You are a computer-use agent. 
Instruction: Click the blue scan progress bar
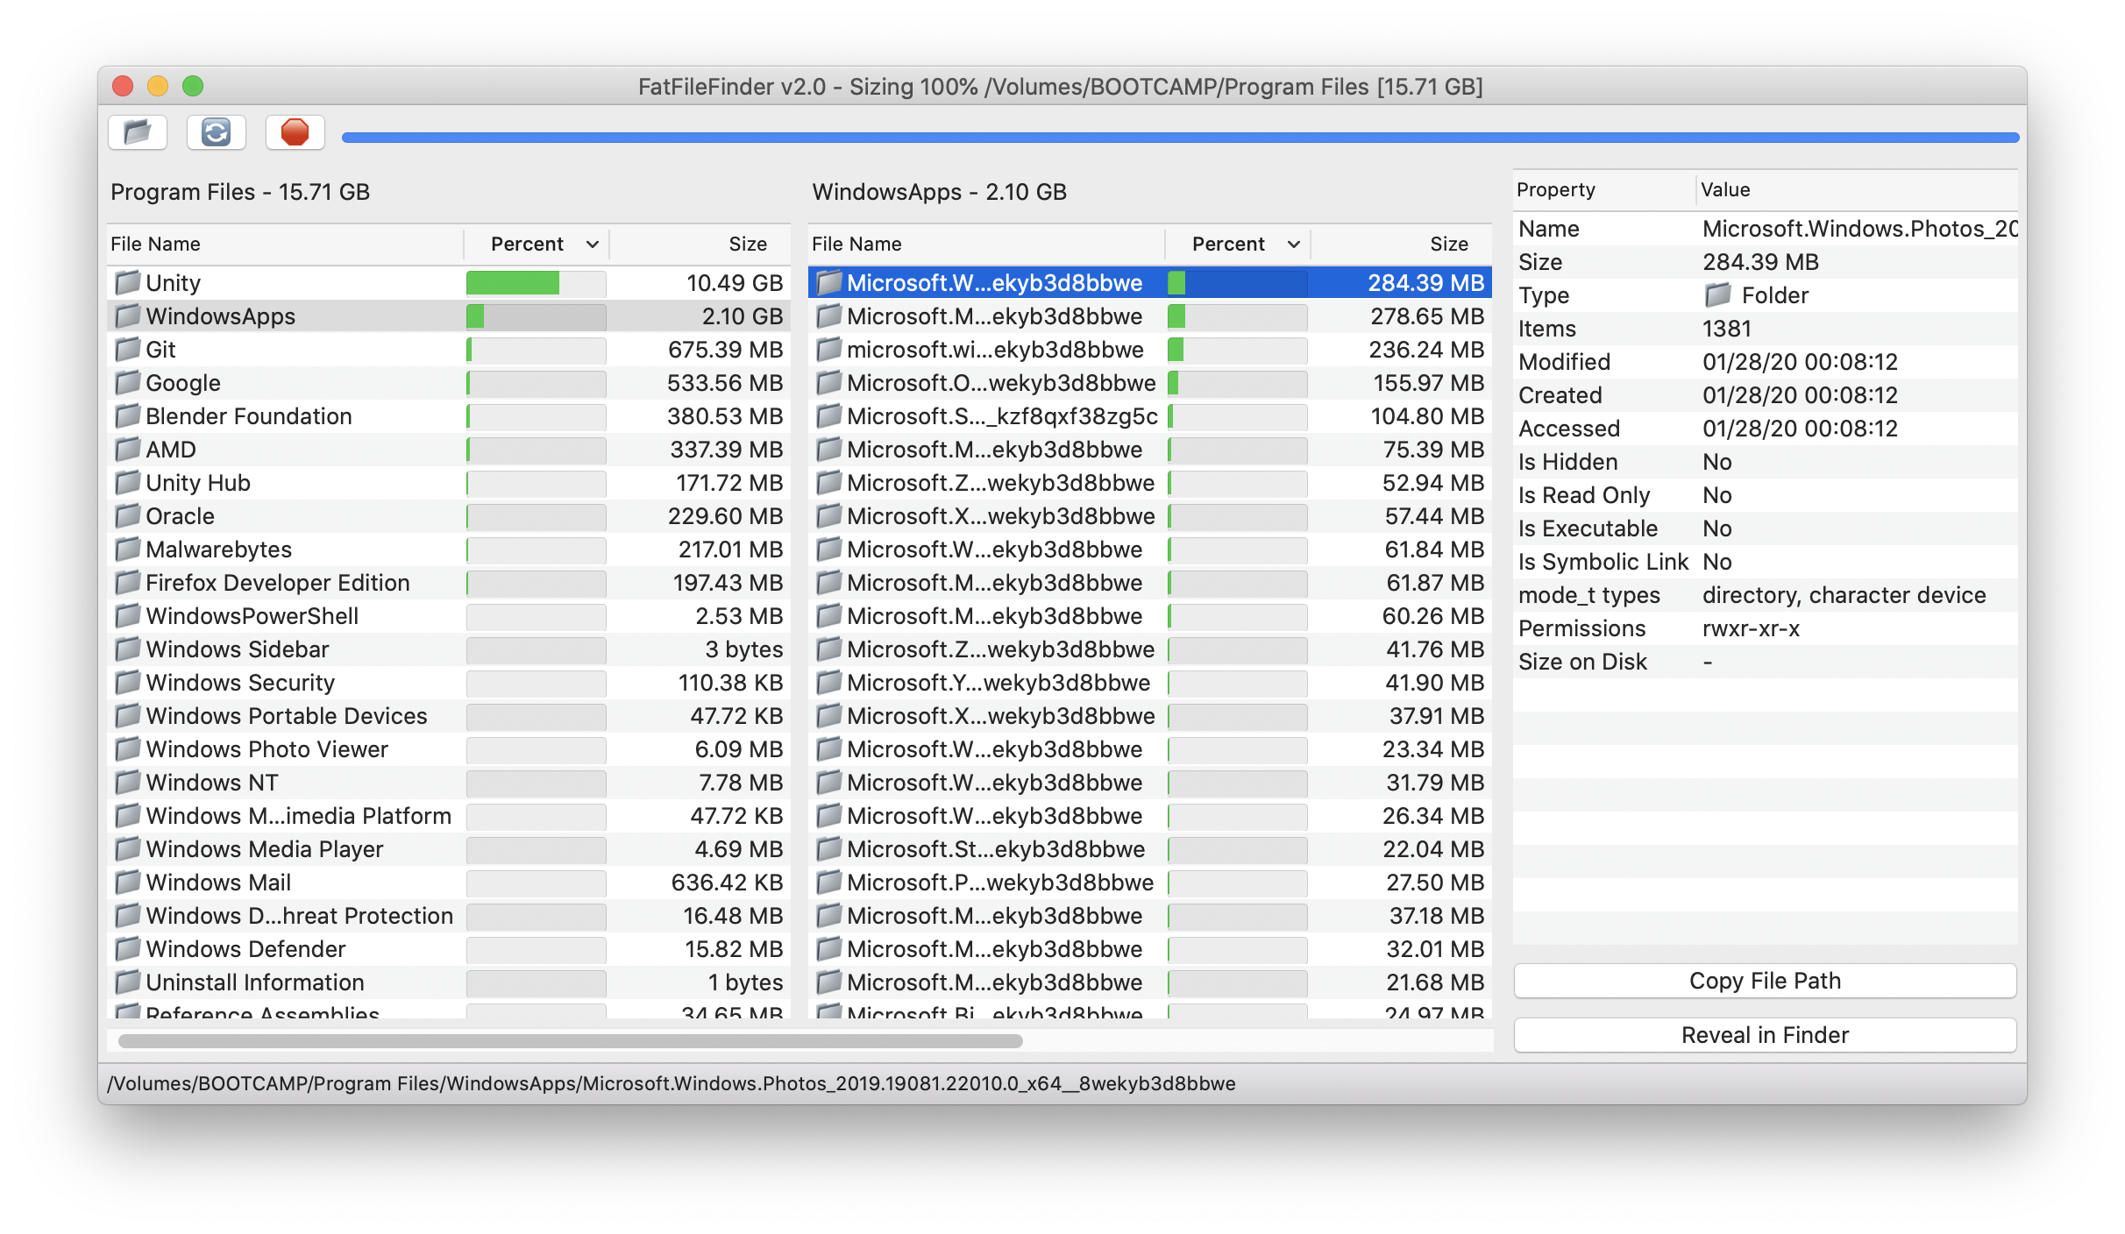[1180, 138]
